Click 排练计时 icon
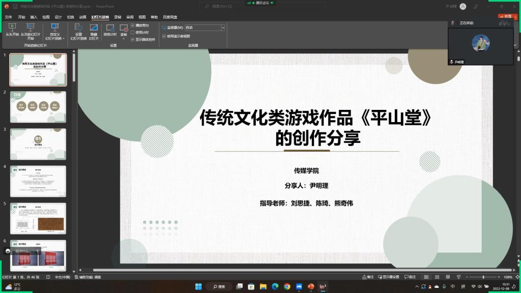This screenshot has width=521, height=293. point(110,28)
